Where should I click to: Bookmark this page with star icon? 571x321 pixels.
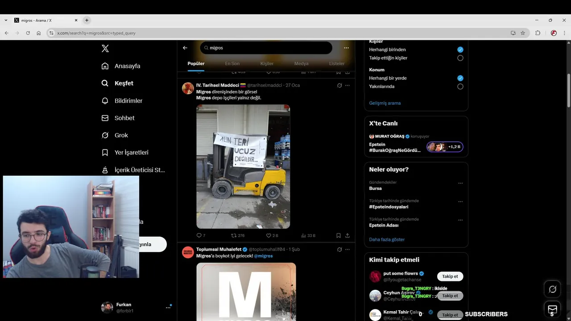click(x=523, y=33)
